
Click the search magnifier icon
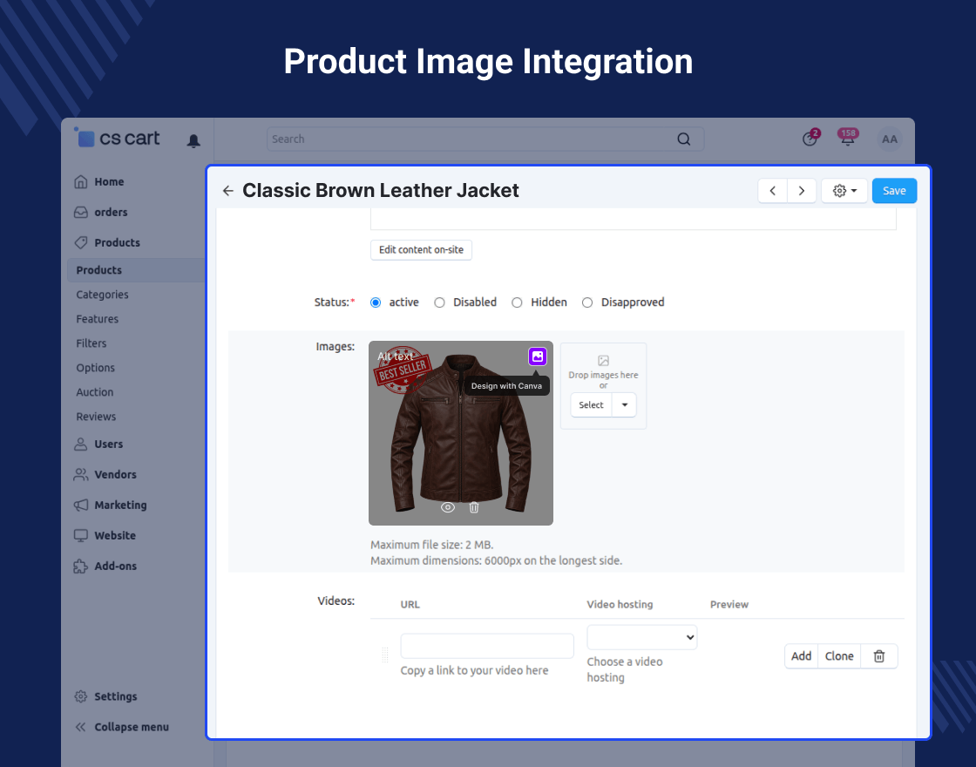683,139
